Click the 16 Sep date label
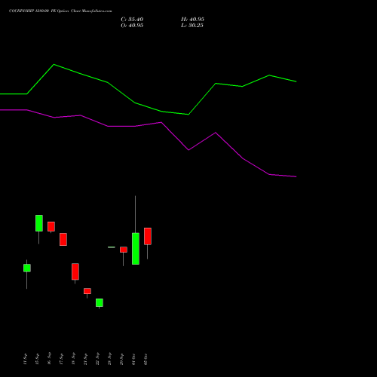Viewport: 377px width, 377px height. 49,359
